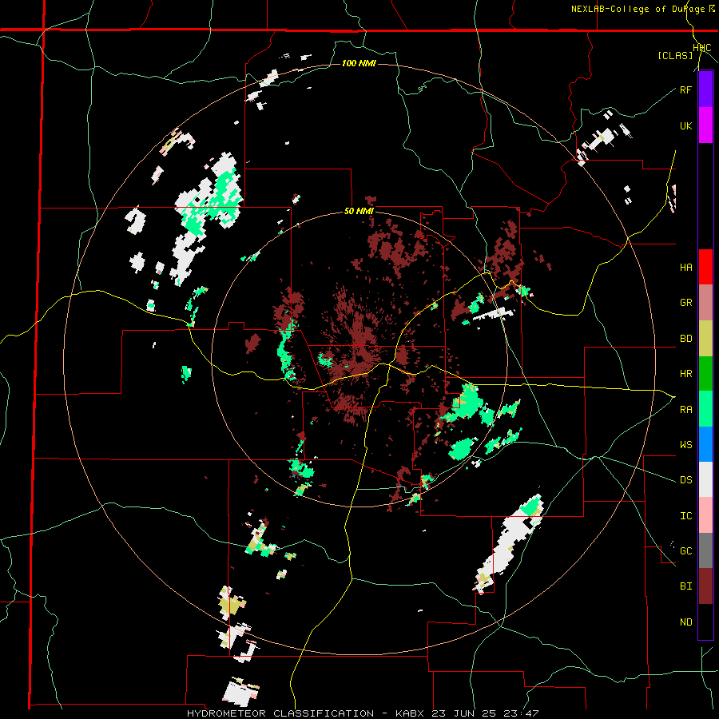Click the HA legend label
This screenshot has width=719, height=719.
tap(686, 268)
